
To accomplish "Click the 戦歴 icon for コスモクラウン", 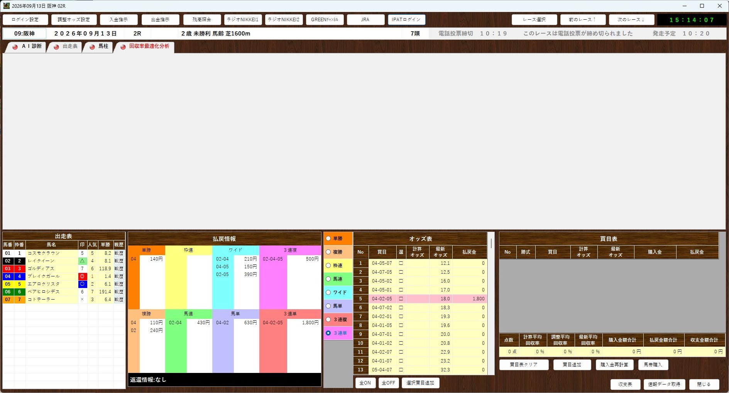I will (x=119, y=253).
